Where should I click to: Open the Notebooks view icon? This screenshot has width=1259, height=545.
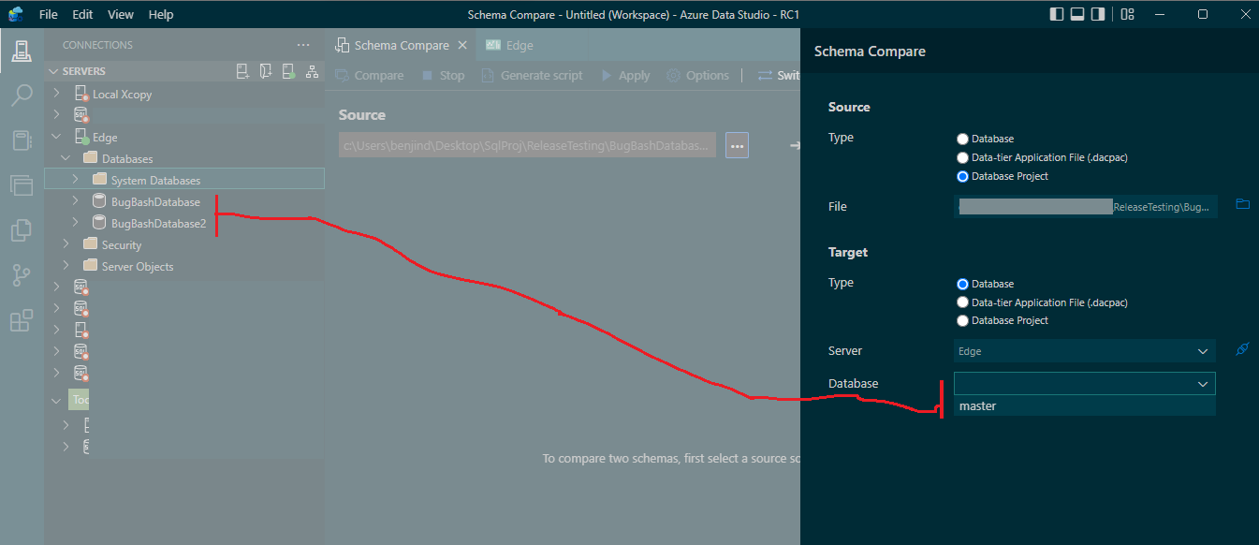pos(21,140)
